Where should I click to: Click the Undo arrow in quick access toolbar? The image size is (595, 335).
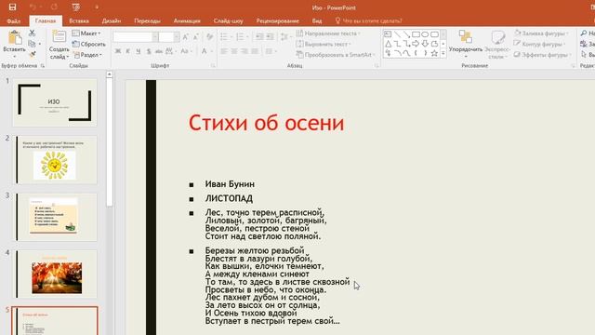[33, 7]
